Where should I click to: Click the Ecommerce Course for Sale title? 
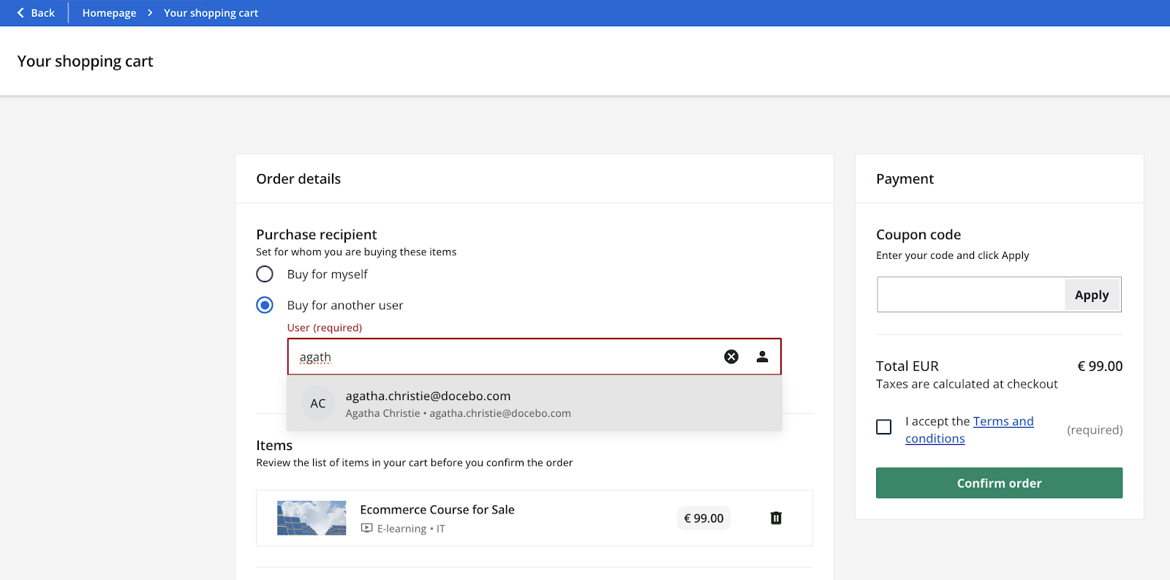point(437,510)
